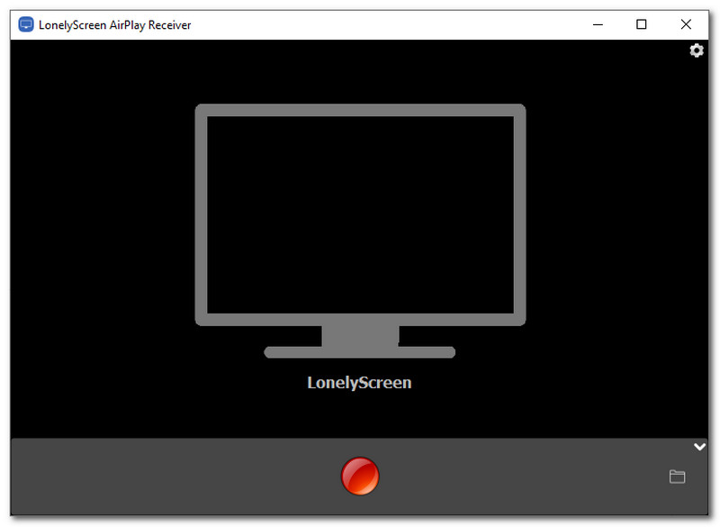This screenshot has width=720, height=527.
Task: Minimize the LonelyScreen window
Action: pyautogui.click(x=598, y=24)
